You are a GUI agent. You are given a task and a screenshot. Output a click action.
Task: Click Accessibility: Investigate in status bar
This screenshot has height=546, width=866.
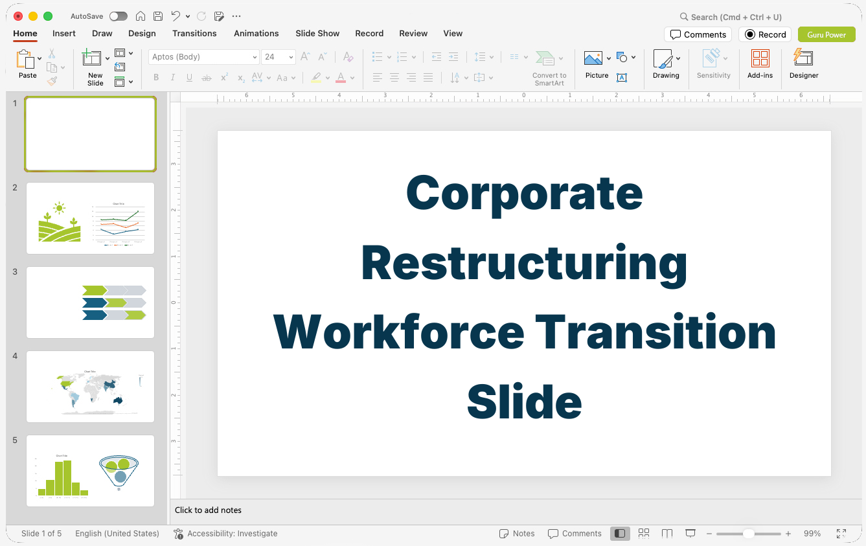click(225, 534)
